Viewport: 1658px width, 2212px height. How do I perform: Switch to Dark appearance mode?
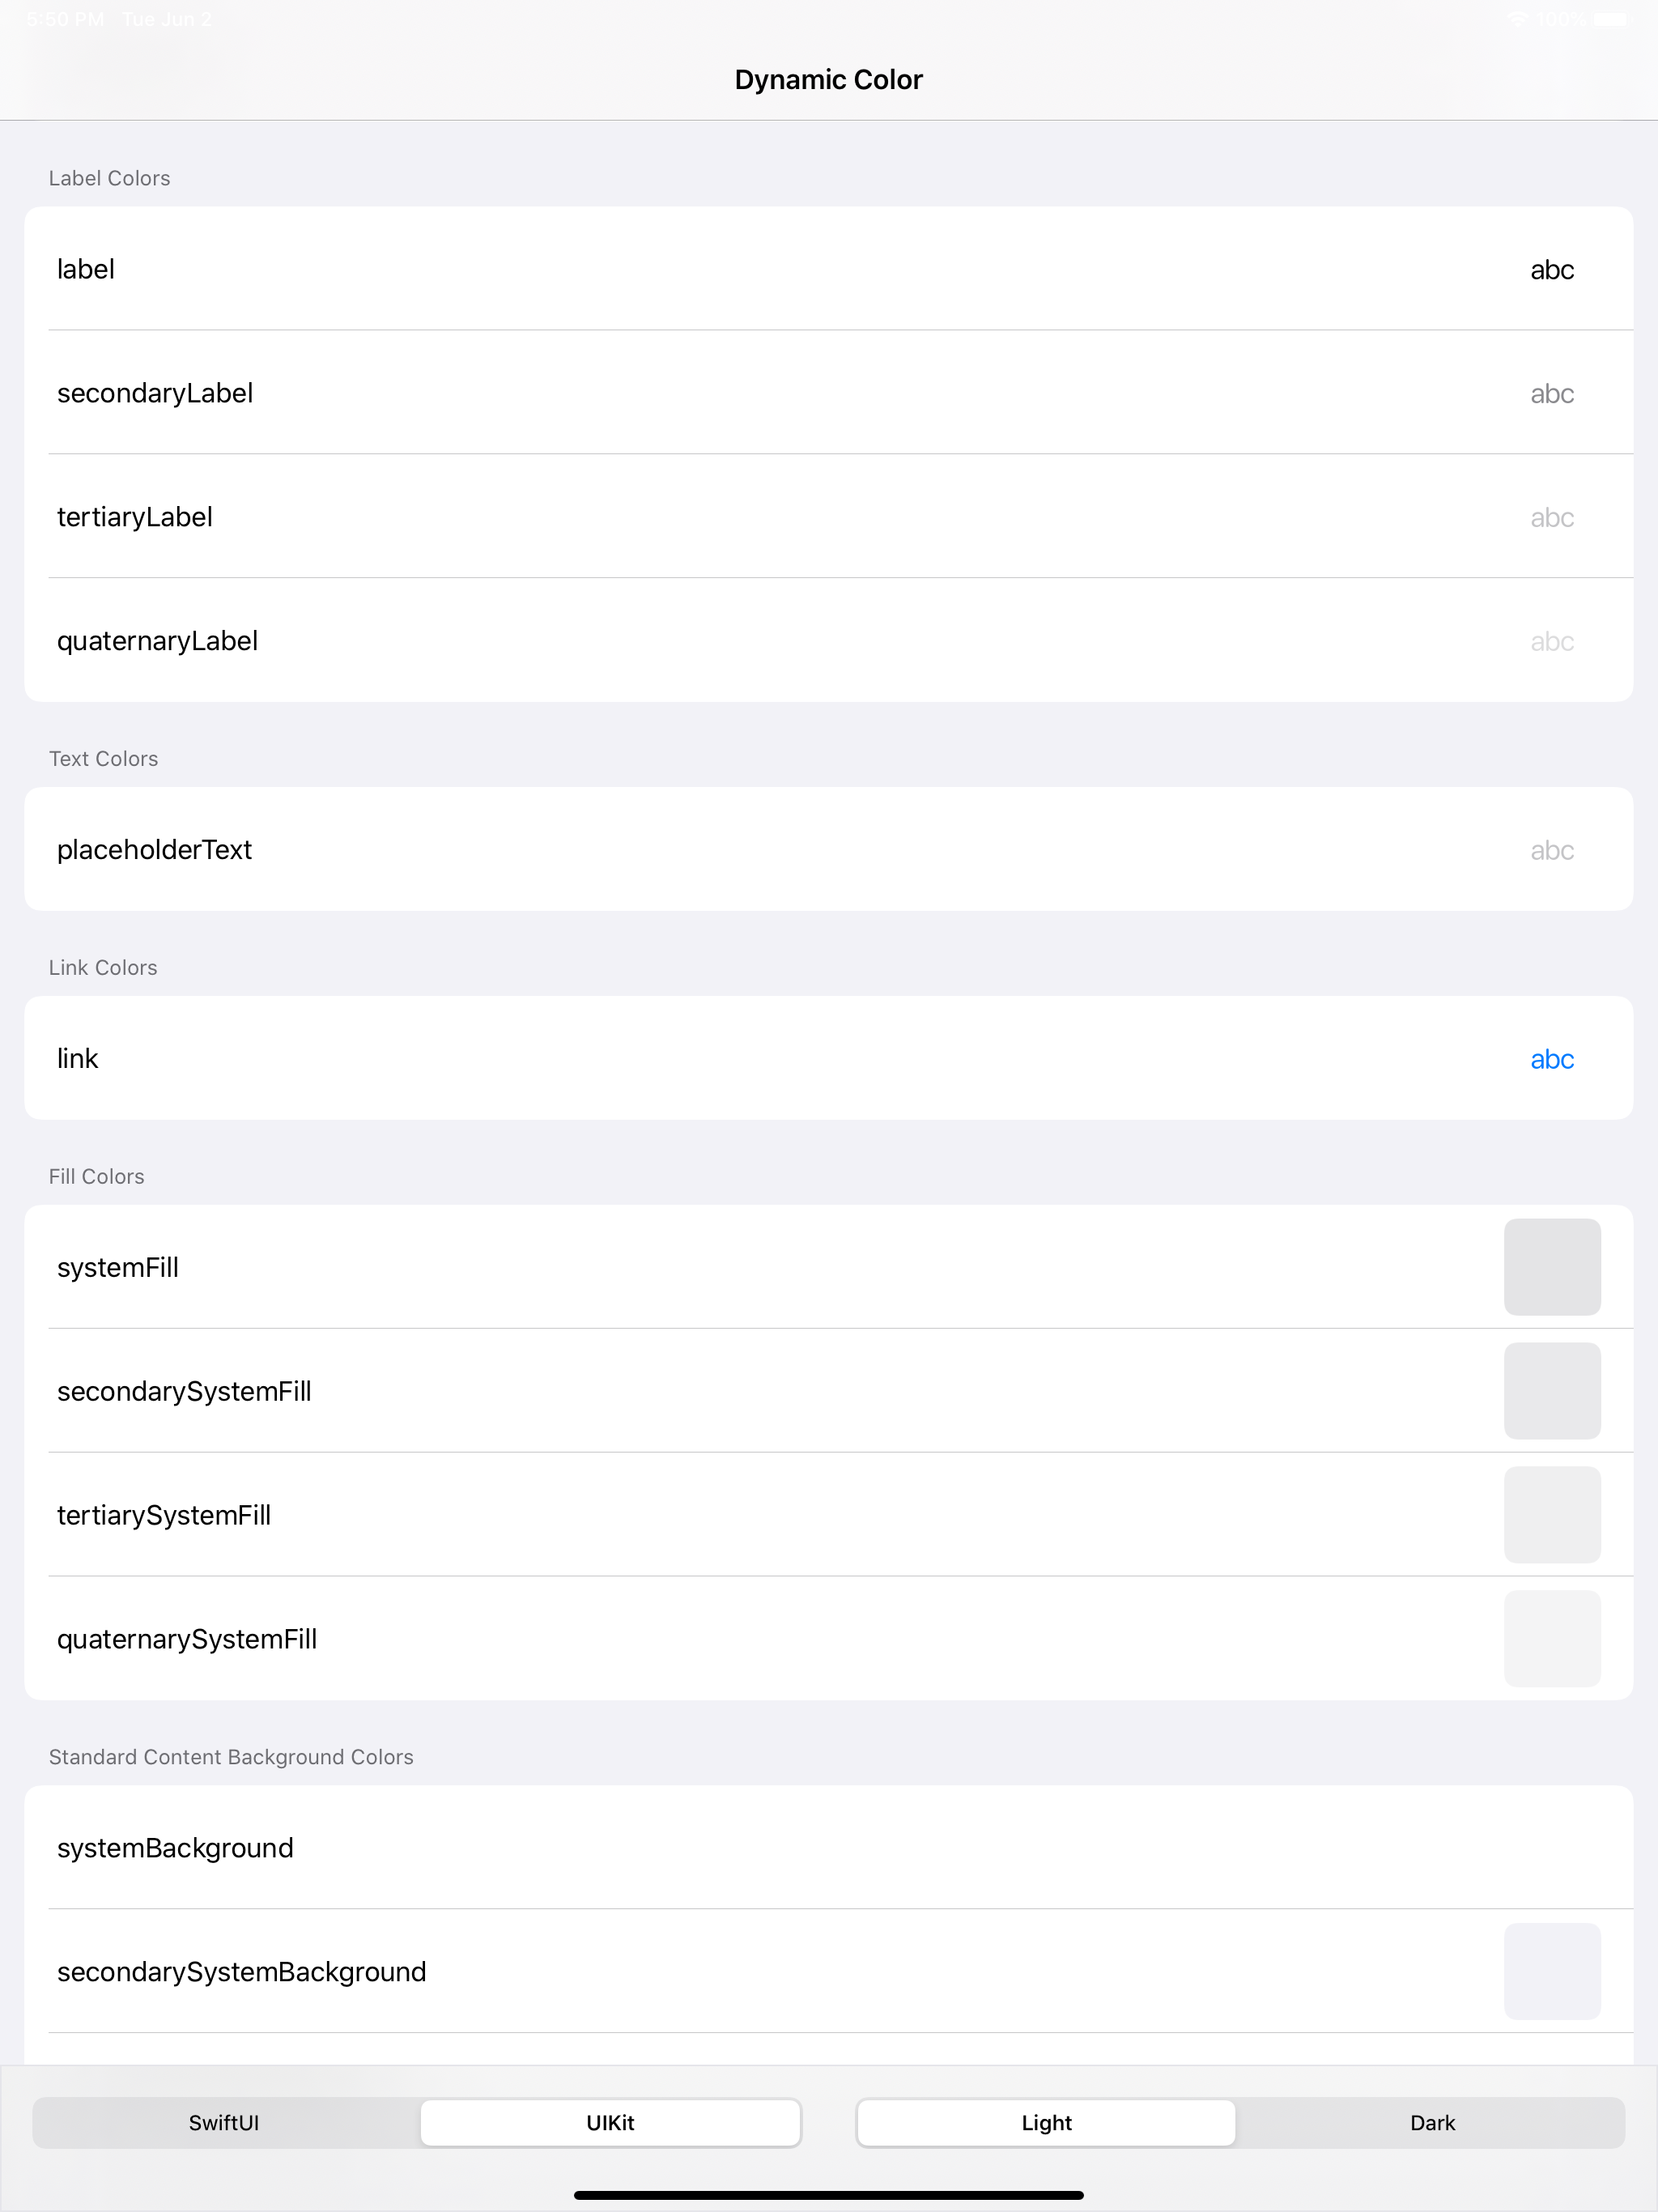pyautogui.click(x=1432, y=2122)
